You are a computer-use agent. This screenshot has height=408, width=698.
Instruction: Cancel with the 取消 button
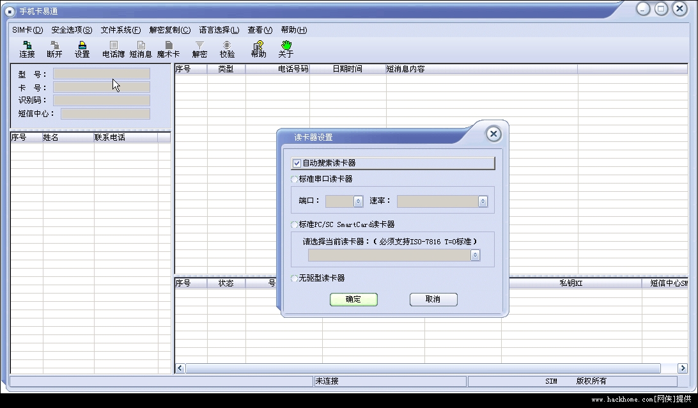[433, 299]
